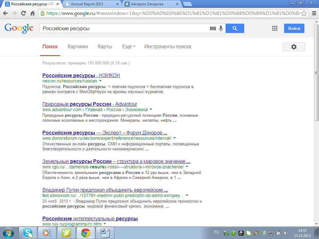This screenshot has height=239, width=319.
Task: Expand dropdown arrow beside fed.sibnovosti.ru URL
Action: (x=187, y=195)
